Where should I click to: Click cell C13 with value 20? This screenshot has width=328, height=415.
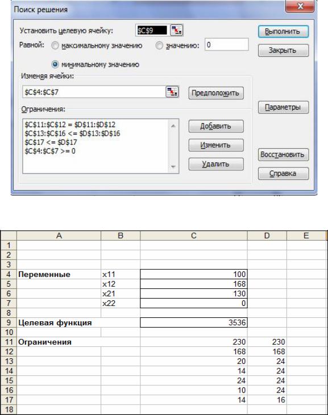[194, 361]
